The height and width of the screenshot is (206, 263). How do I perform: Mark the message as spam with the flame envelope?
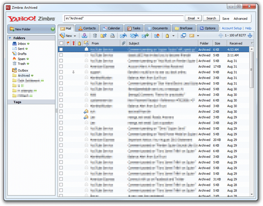[157, 35]
